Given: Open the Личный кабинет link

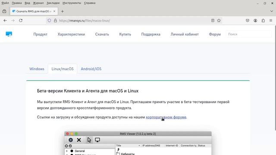Looking at the screenshot, I should point(185,34).
